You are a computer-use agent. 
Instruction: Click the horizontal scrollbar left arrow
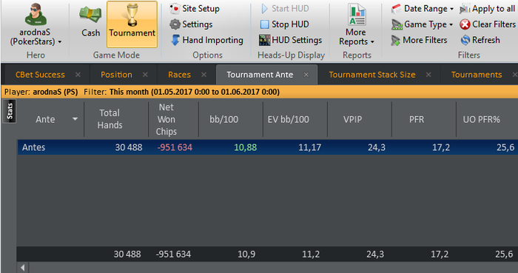23,267
